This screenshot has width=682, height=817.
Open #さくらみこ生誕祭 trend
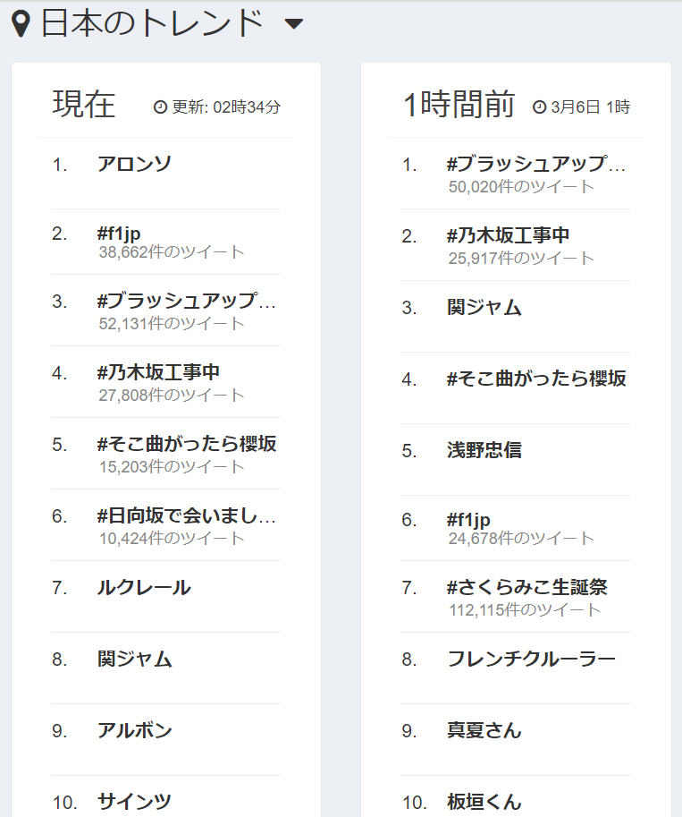click(527, 587)
